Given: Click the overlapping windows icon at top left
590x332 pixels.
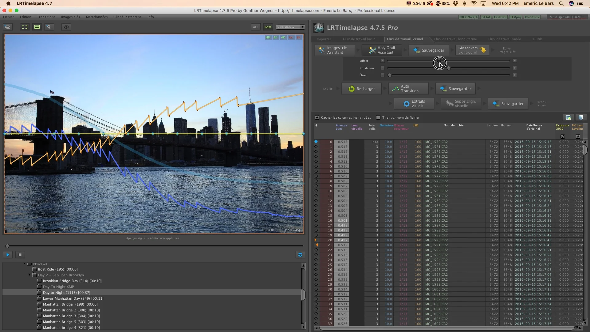Looking at the screenshot, I should (8, 27).
